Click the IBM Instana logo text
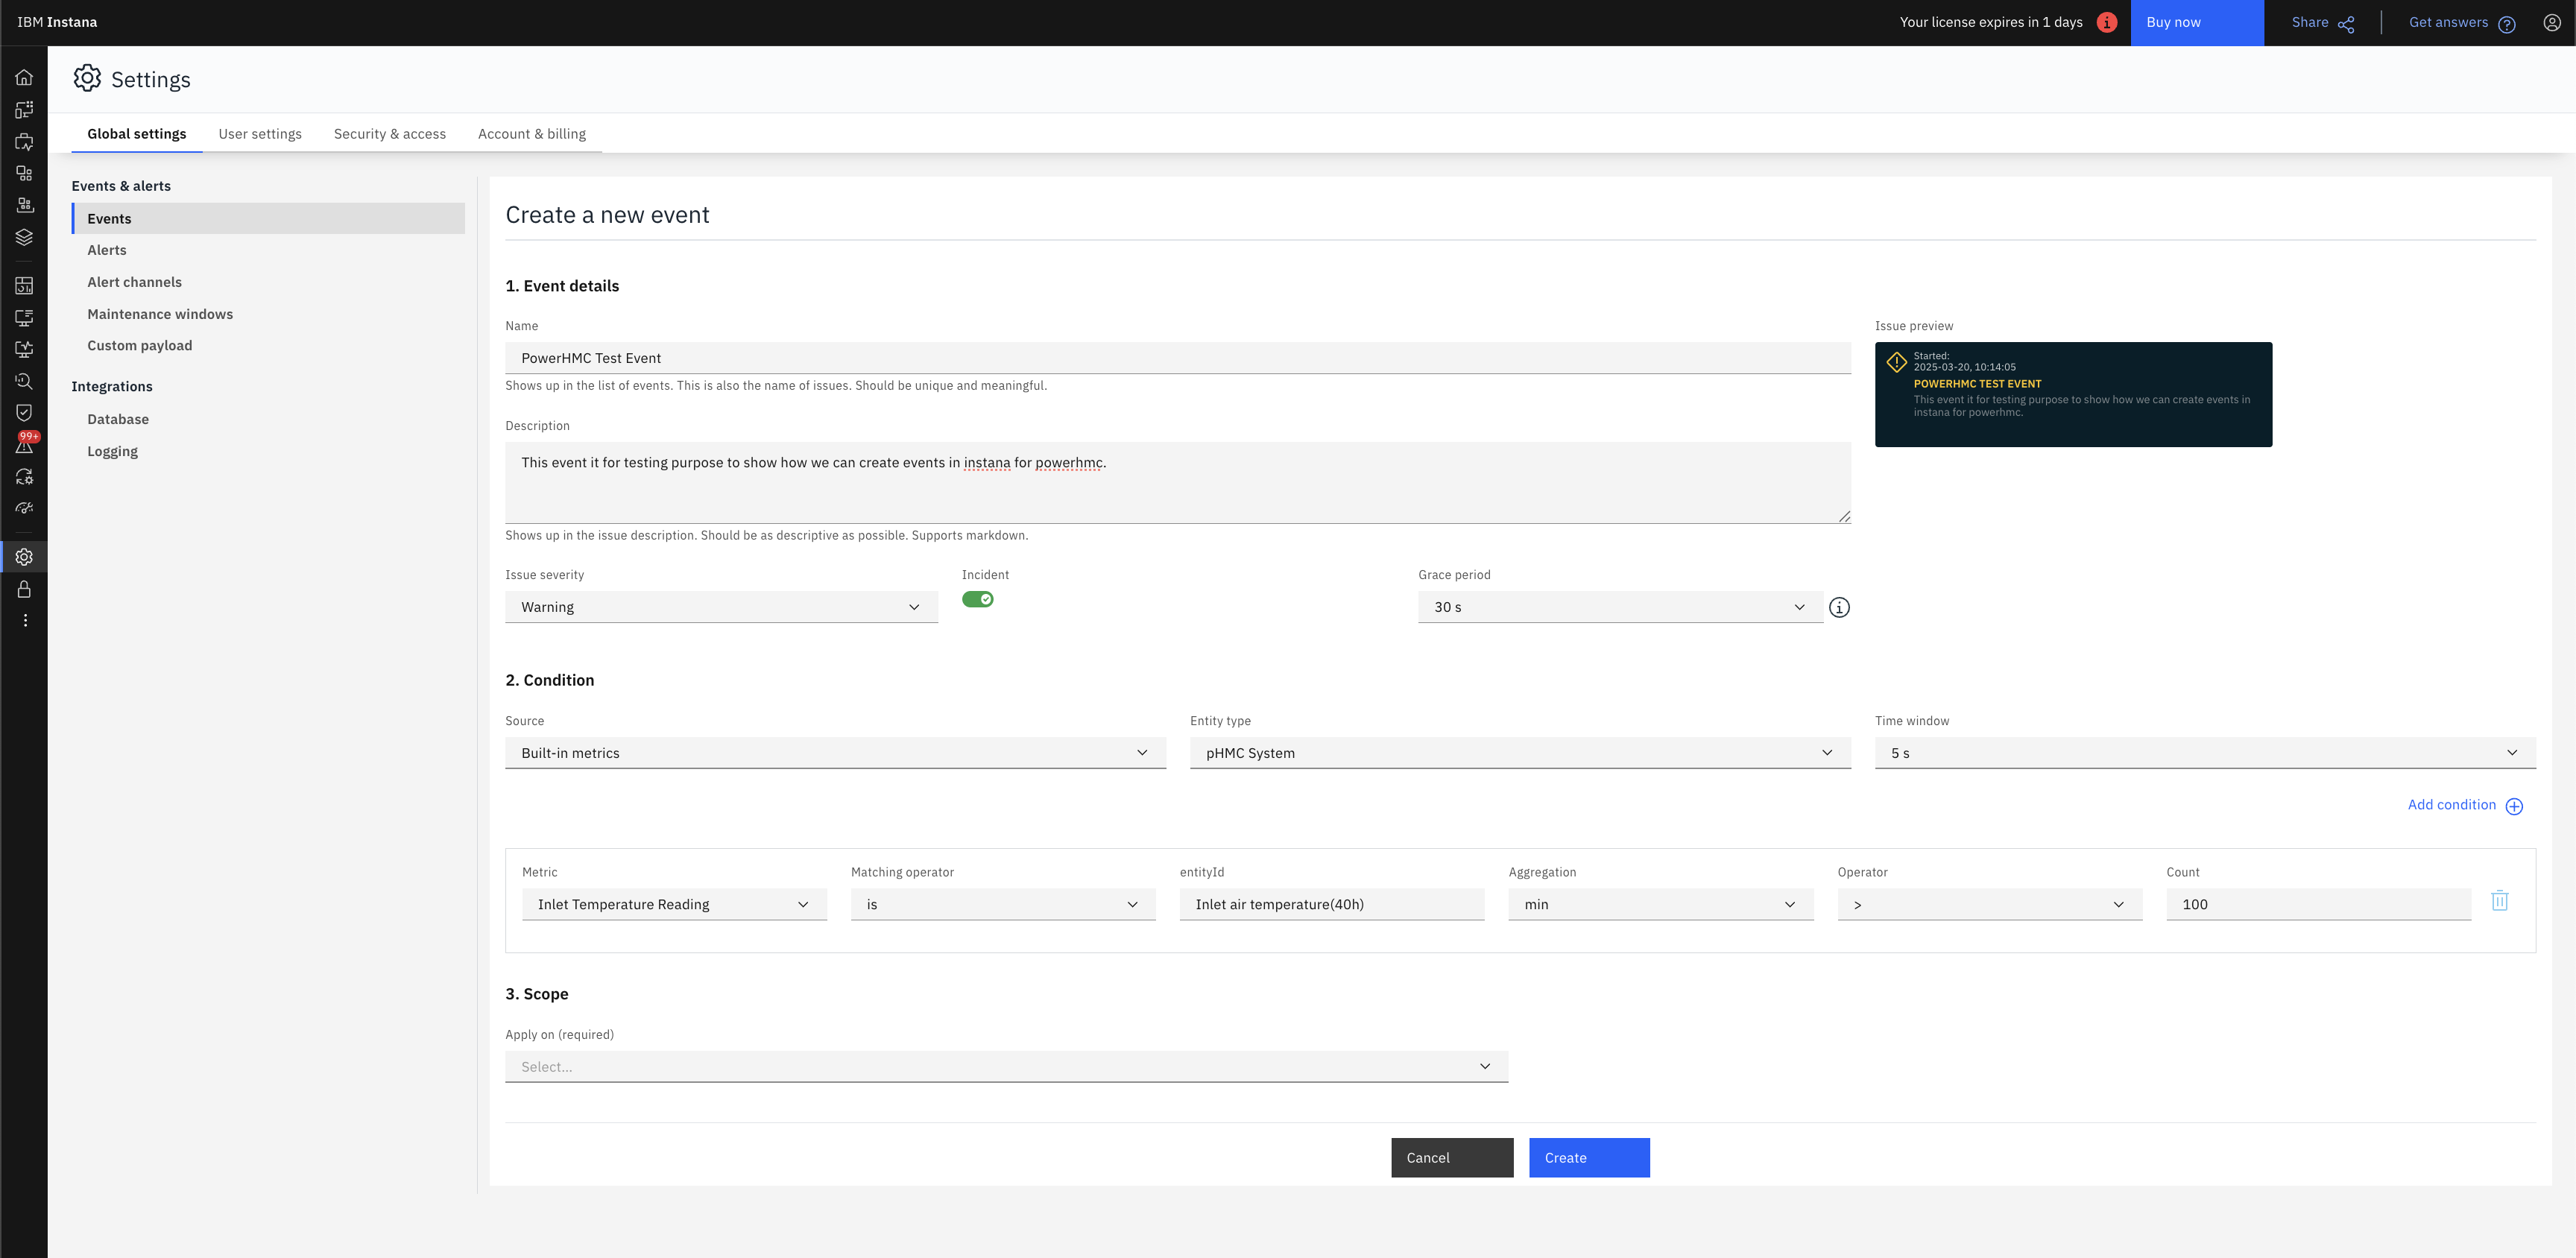This screenshot has width=2576, height=1258. 57,22
